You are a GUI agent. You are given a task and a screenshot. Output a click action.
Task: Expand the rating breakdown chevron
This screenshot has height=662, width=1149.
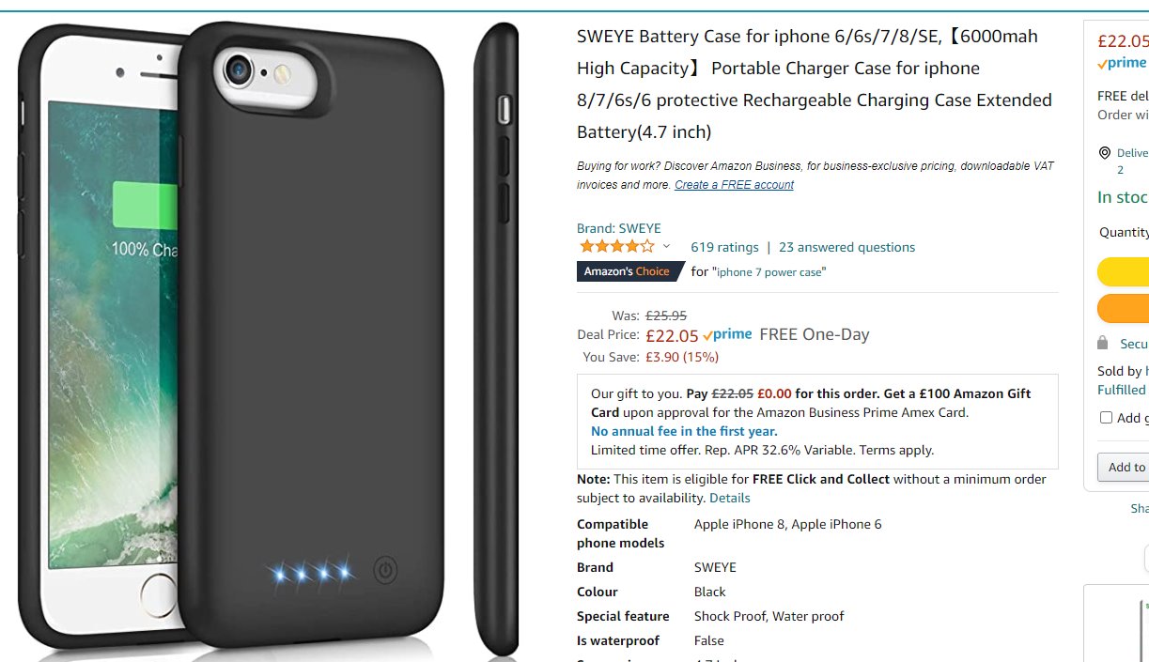pos(667,247)
